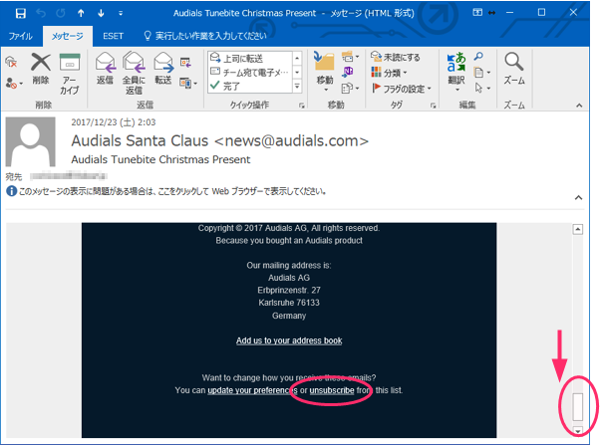Select the メッセージ ribbon tab
The image size is (602, 445).
[68, 36]
